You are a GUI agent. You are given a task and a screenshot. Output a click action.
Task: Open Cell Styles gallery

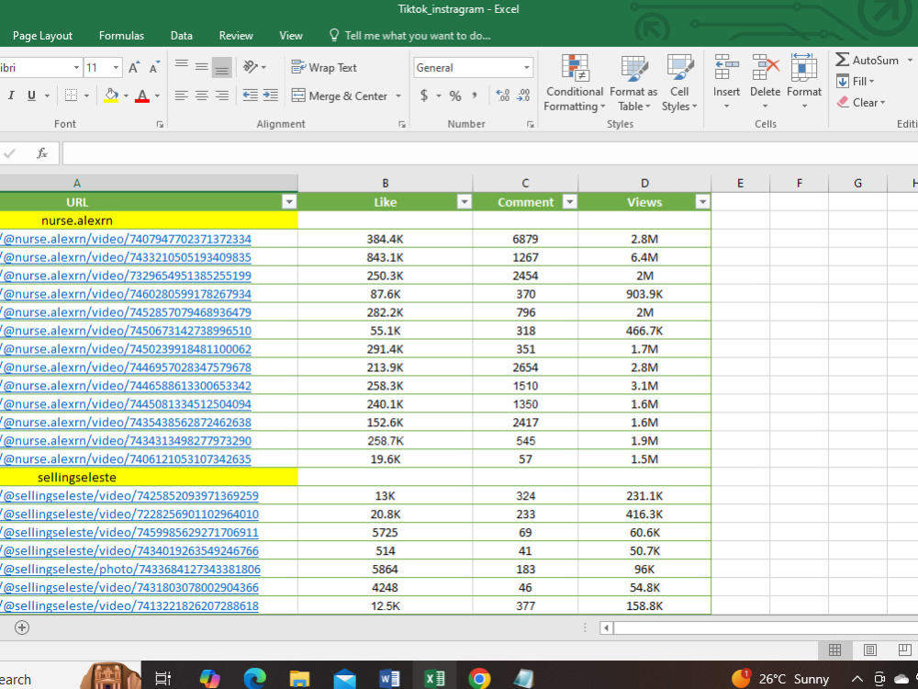click(x=679, y=83)
